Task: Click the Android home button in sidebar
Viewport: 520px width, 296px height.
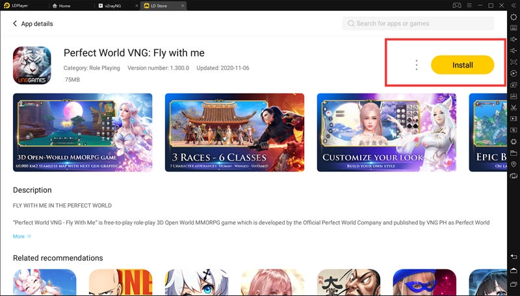Action: tap(513, 271)
